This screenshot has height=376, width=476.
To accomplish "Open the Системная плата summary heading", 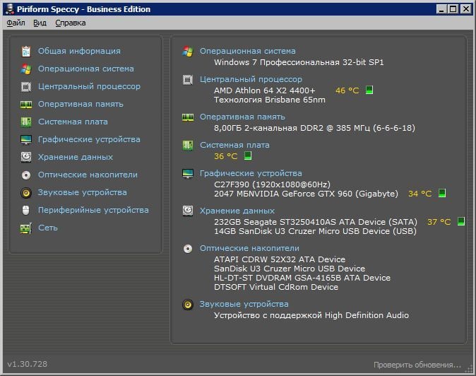I will point(234,145).
